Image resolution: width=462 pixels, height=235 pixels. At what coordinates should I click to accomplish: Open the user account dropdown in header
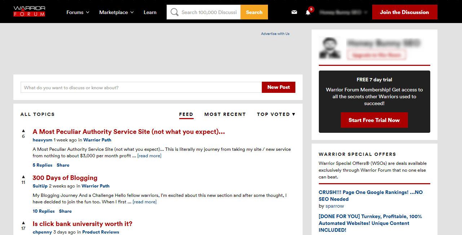click(343, 12)
